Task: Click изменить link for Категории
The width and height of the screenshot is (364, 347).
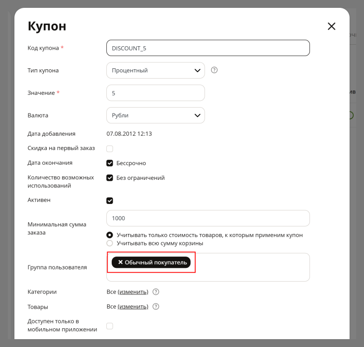Action: tap(133, 292)
